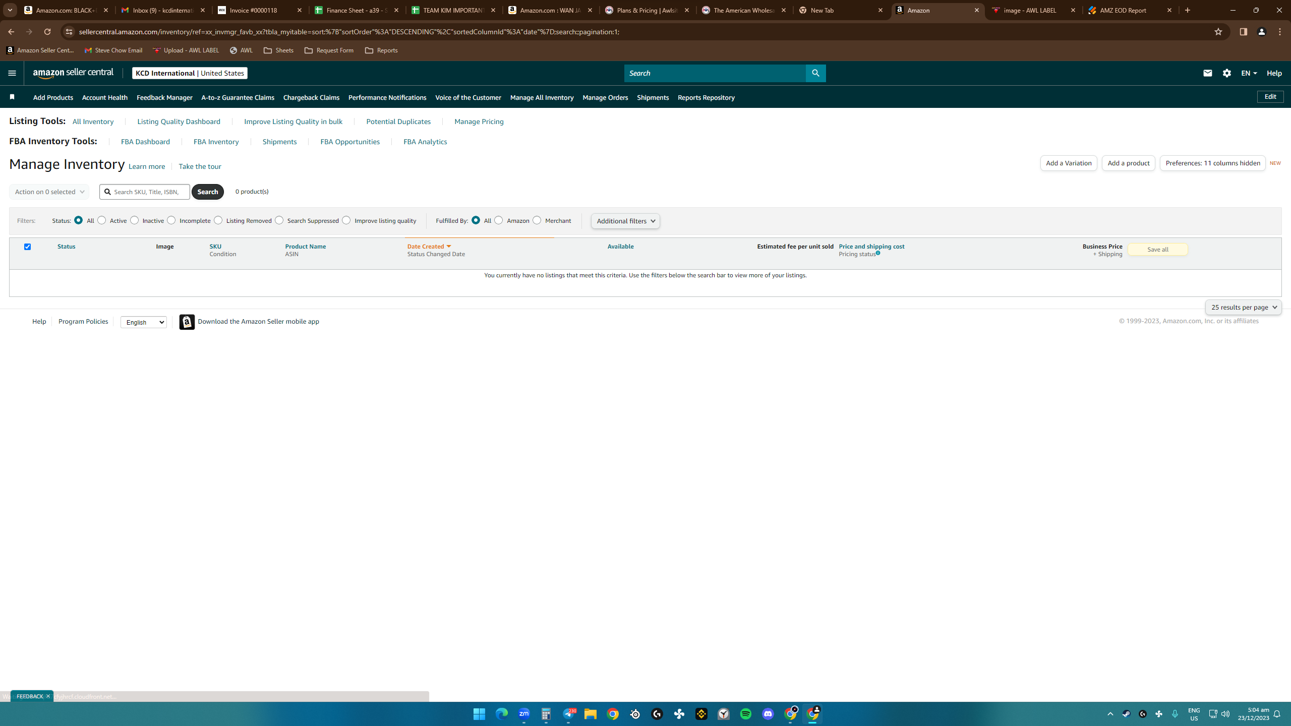Click the Take the tour link
Viewport: 1291px width, 726px height.
200,166
